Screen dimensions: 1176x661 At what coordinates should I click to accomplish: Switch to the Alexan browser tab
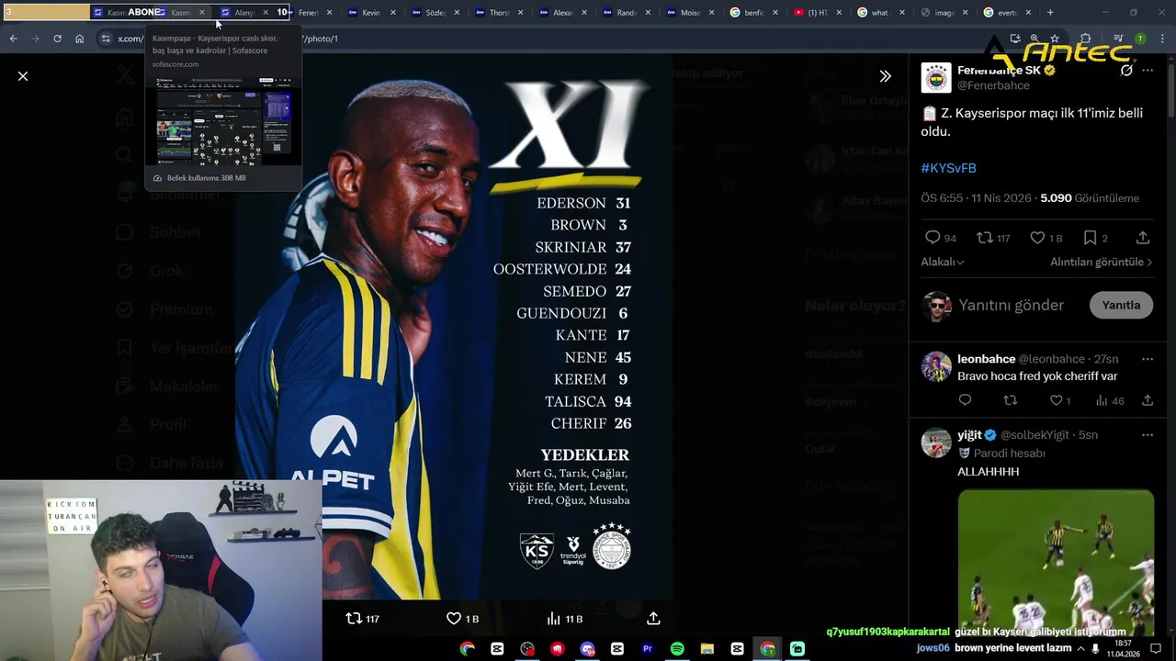[x=562, y=13]
